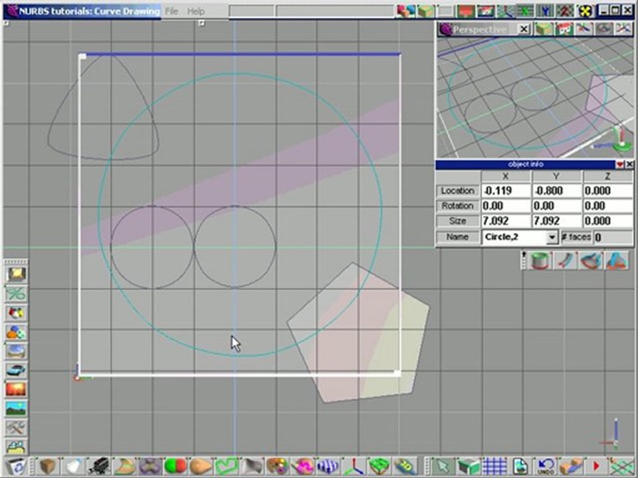Close the Perspective view window
Image resolution: width=638 pixels, height=478 pixels.
[524, 29]
